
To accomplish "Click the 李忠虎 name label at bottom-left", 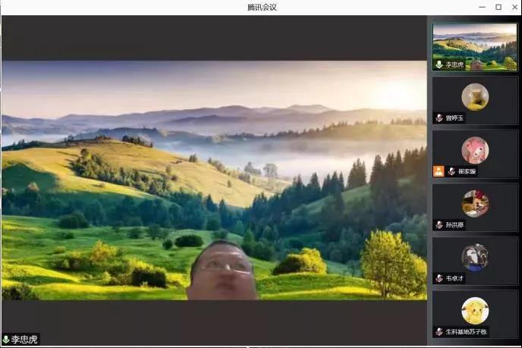I will [24, 340].
